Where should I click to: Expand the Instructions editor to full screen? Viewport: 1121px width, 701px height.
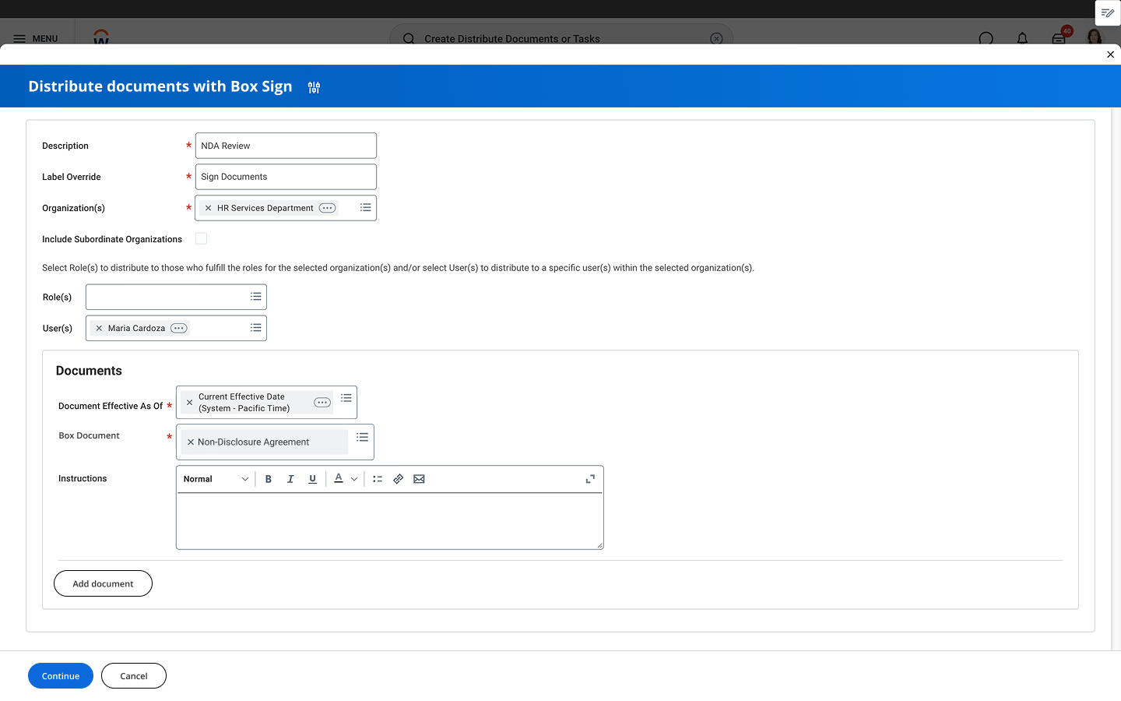[x=590, y=478]
